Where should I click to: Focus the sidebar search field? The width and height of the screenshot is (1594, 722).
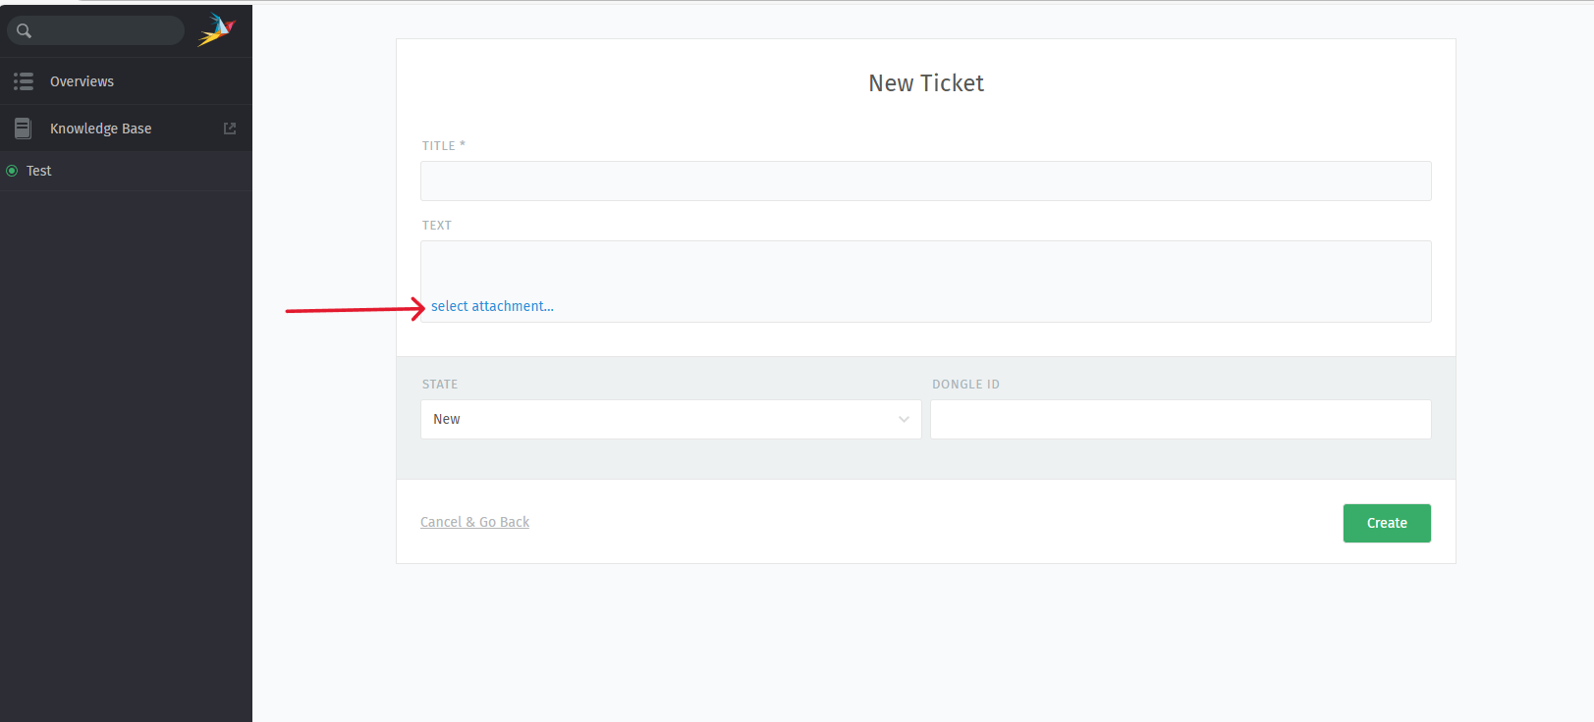point(108,31)
